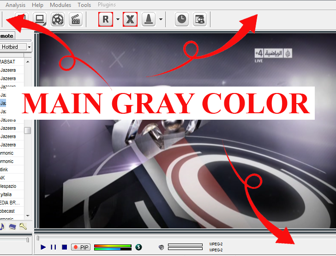
Task: Click the R record button in toolbar
Action: [106, 19]
